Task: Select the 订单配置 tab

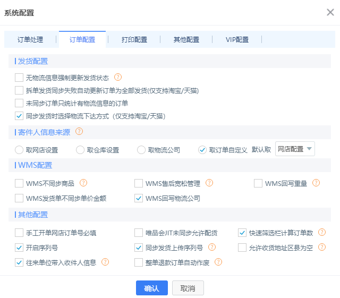Action: pos(82,39)
